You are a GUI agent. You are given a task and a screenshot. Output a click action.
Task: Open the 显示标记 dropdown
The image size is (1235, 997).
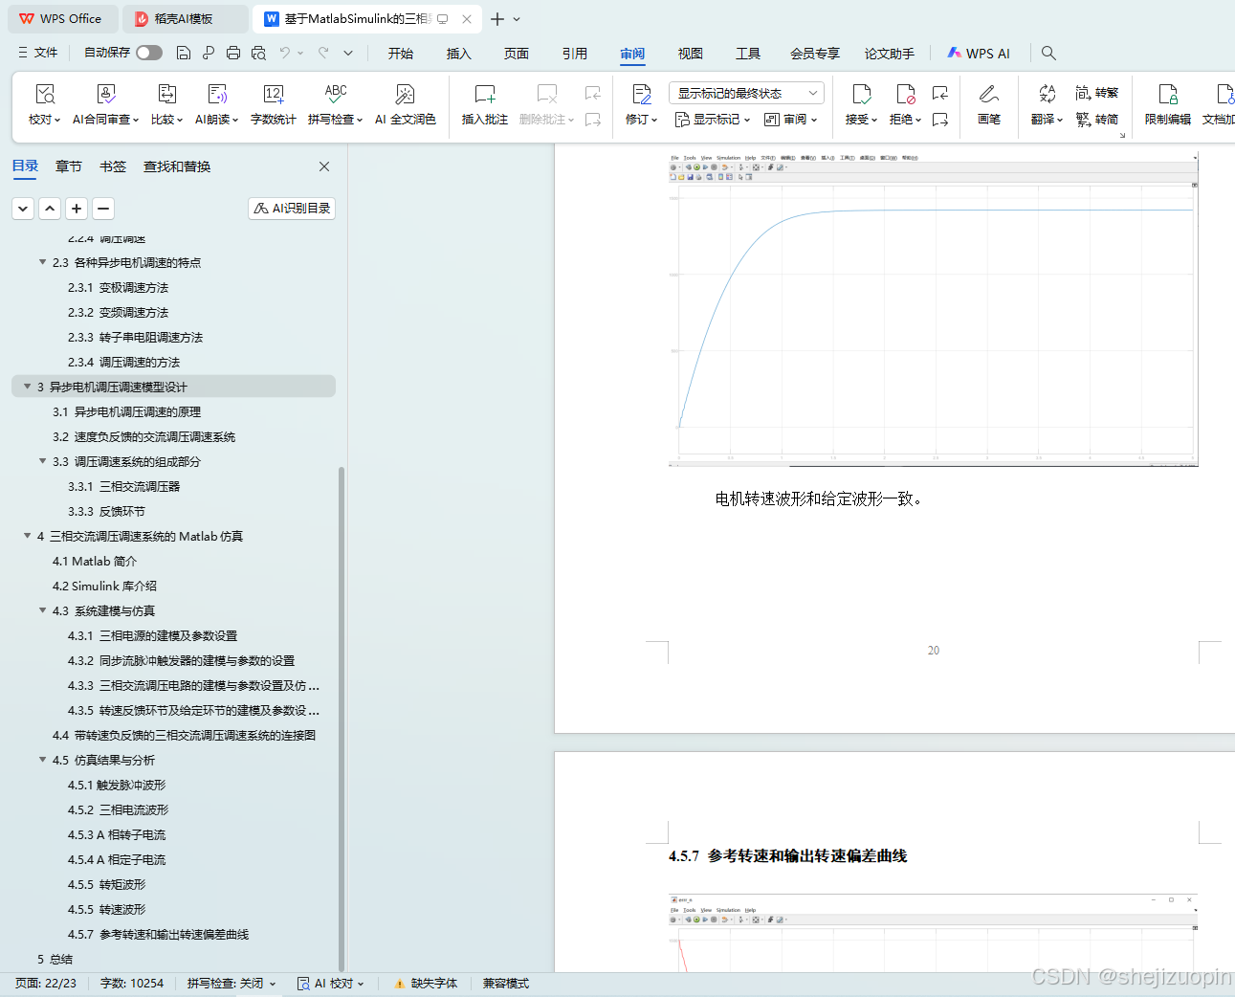tap(712, 120)
